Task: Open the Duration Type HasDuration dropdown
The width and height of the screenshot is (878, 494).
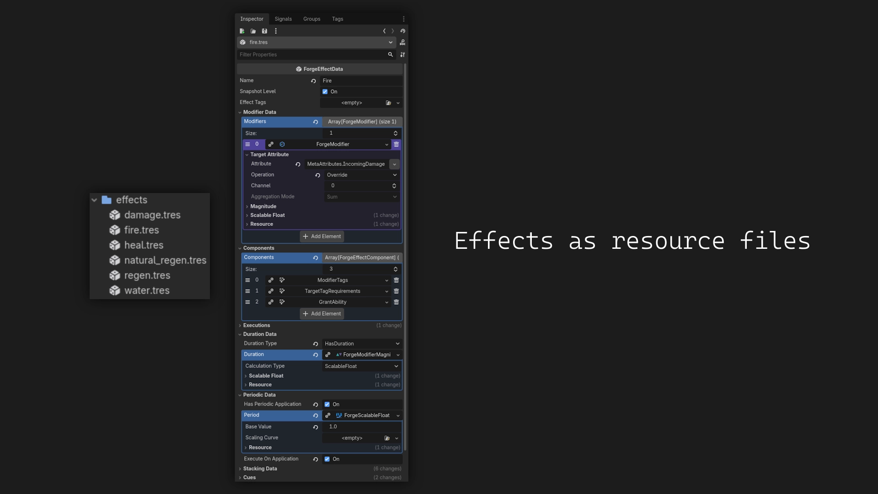Action: (x=362, y=344)
